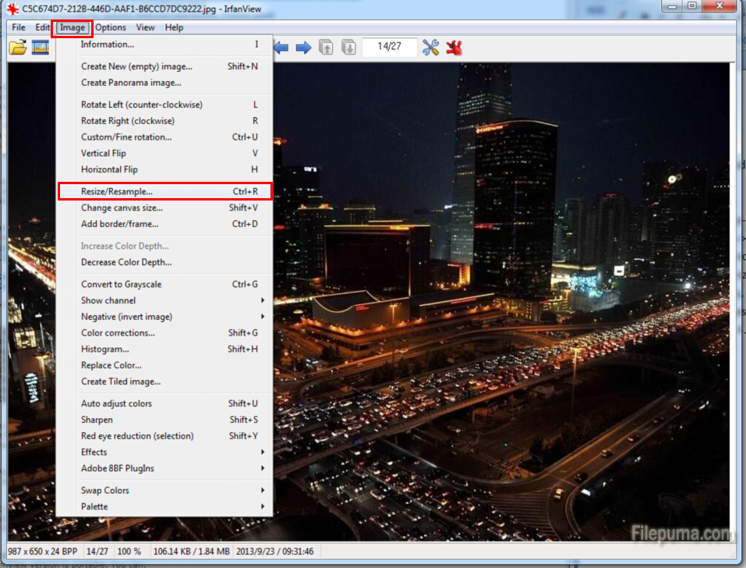Viewport: 746px width, 568px height.
Task: Click the next page toolbar icon
Action: [348, 48]
